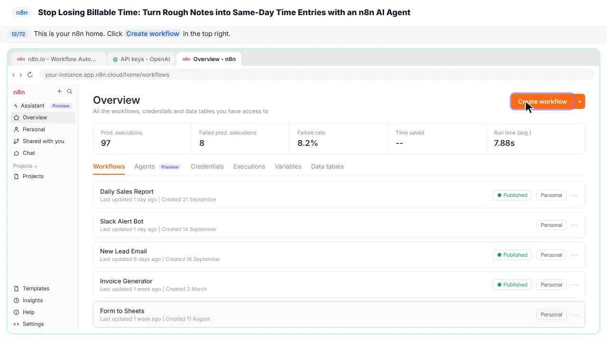Click Published badge on New Lead Email
Image resolution: width=607 pixels, height=341 pixels.
tap(512, 255)
